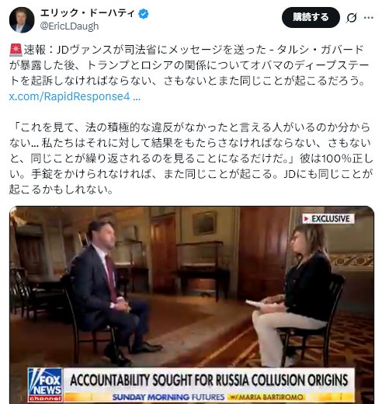Click the ACCOUNTABILITY SOUGHT headline chyron
The image size is (382, 404).
click(x=209, y=381)
